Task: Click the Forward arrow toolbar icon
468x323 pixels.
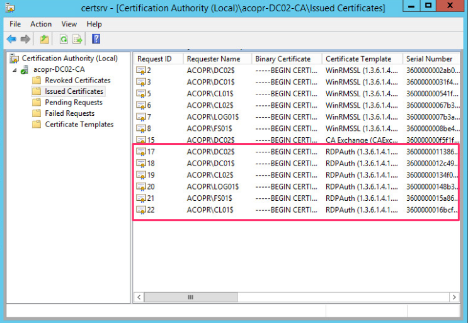Action: tap(25, 39)
